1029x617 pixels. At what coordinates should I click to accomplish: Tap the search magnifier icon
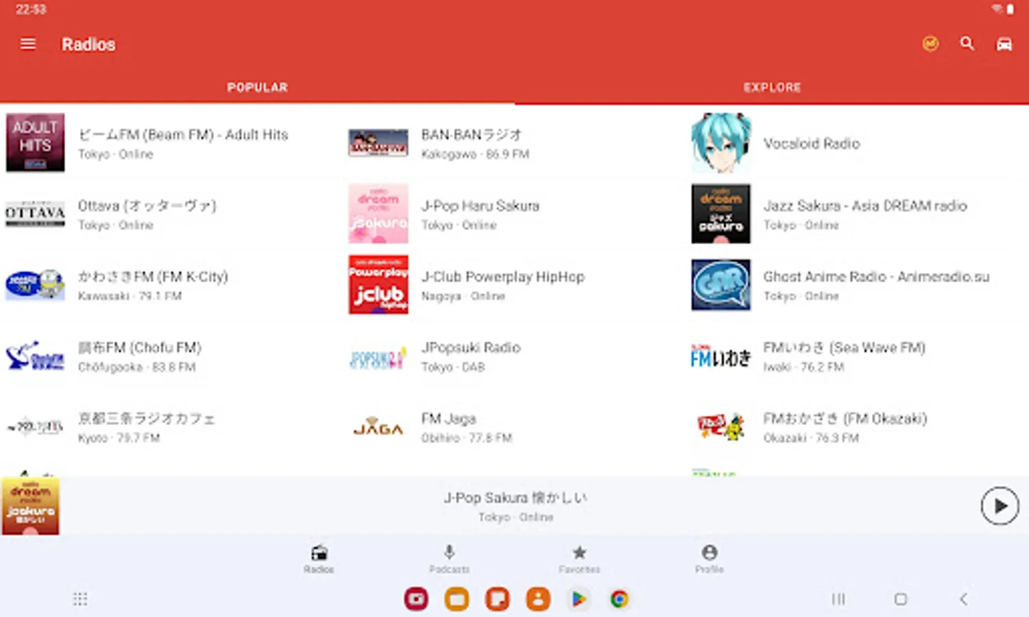click(967, 44)
